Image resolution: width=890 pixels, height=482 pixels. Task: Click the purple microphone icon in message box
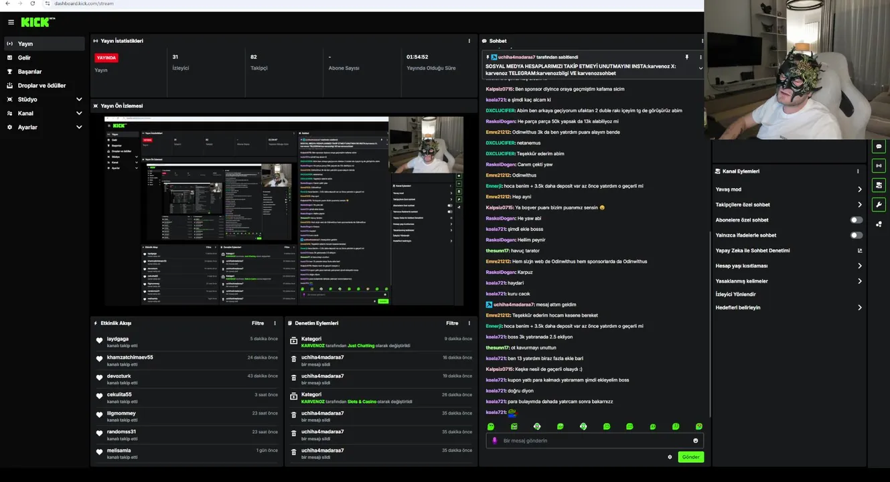(495, 440)
